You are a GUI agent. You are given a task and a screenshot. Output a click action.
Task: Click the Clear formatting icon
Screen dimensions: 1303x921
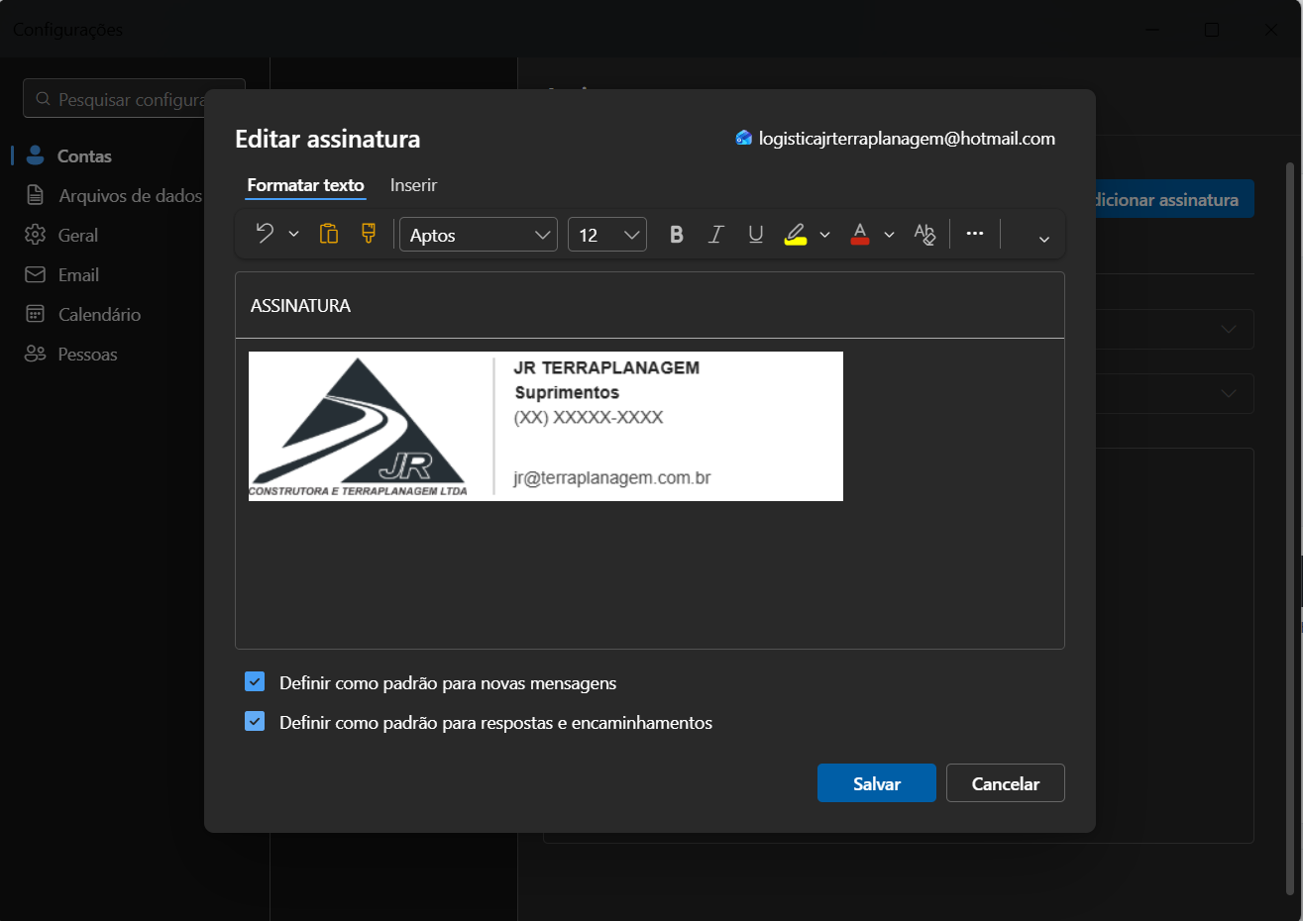click(924, 235)
